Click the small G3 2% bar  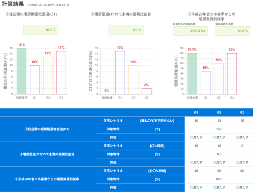point(146,91)
